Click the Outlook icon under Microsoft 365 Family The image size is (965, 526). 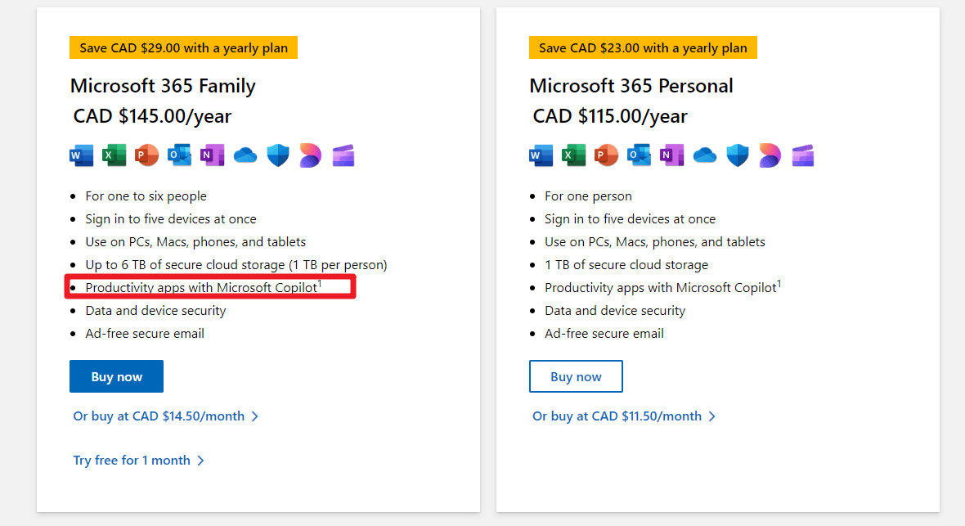click(180, 155)
